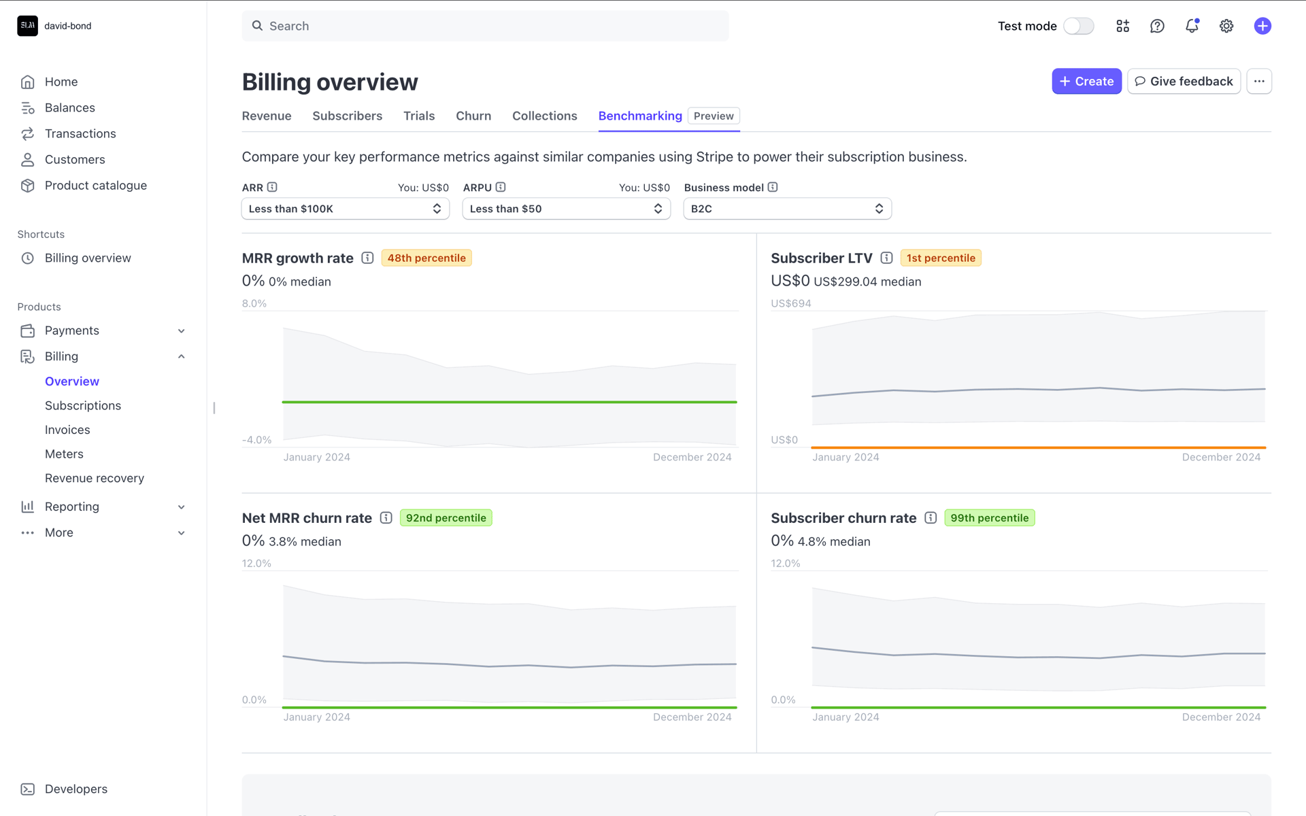The width and height of the screenshot is (1306, 816).
Task: Open Subscriptions in the sidebar
Action: 83,406
